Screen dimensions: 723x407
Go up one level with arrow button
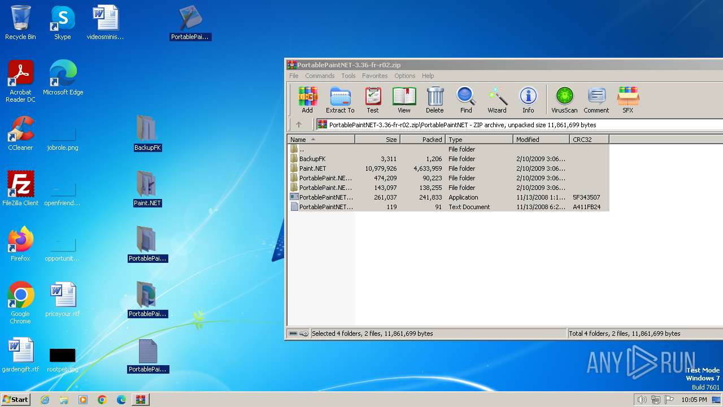click(299, 125)
